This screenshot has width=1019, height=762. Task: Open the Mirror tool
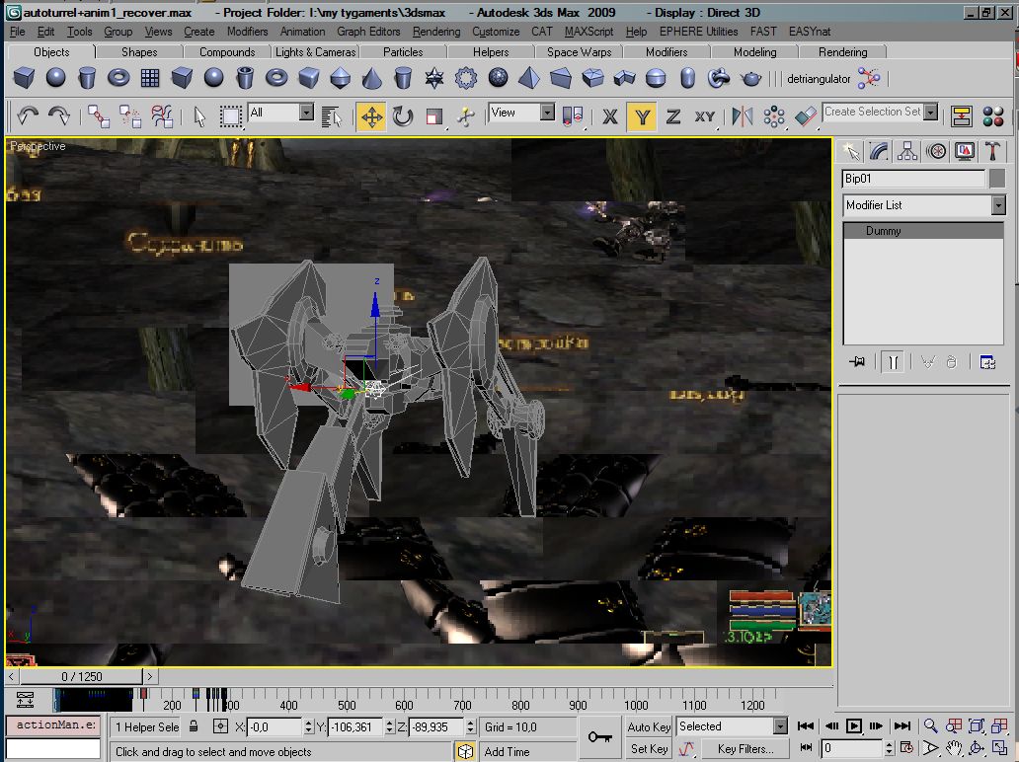click(x=743, y=116)
